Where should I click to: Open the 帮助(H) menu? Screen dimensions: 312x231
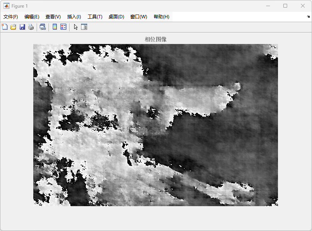pyautogui.click(x=161, y=17)
